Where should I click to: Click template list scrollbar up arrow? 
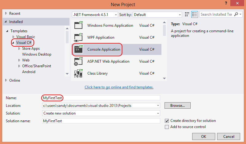164,22
